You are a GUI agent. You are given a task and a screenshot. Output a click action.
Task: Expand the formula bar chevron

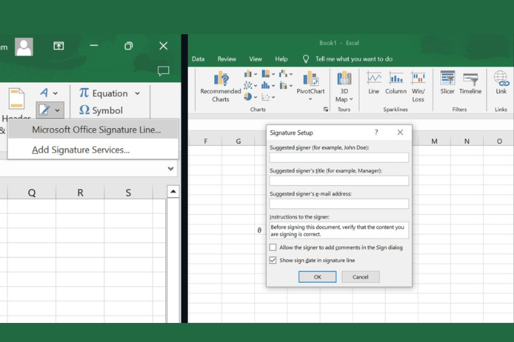pos(171,169)
